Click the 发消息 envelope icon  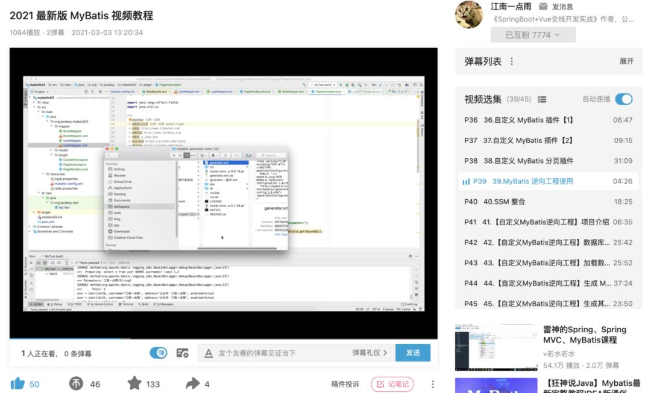point(543,7)
